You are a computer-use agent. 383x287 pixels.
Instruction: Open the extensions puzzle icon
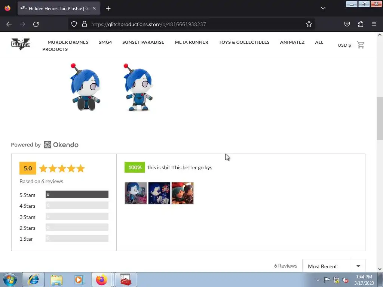(x=361, y=24)
